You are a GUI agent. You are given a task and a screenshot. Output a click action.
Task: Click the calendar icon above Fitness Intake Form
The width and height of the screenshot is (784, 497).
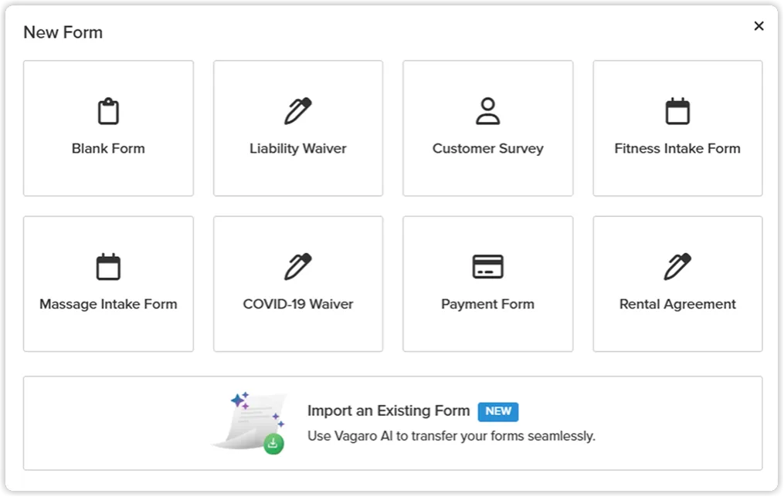click(x=677, y=111)
